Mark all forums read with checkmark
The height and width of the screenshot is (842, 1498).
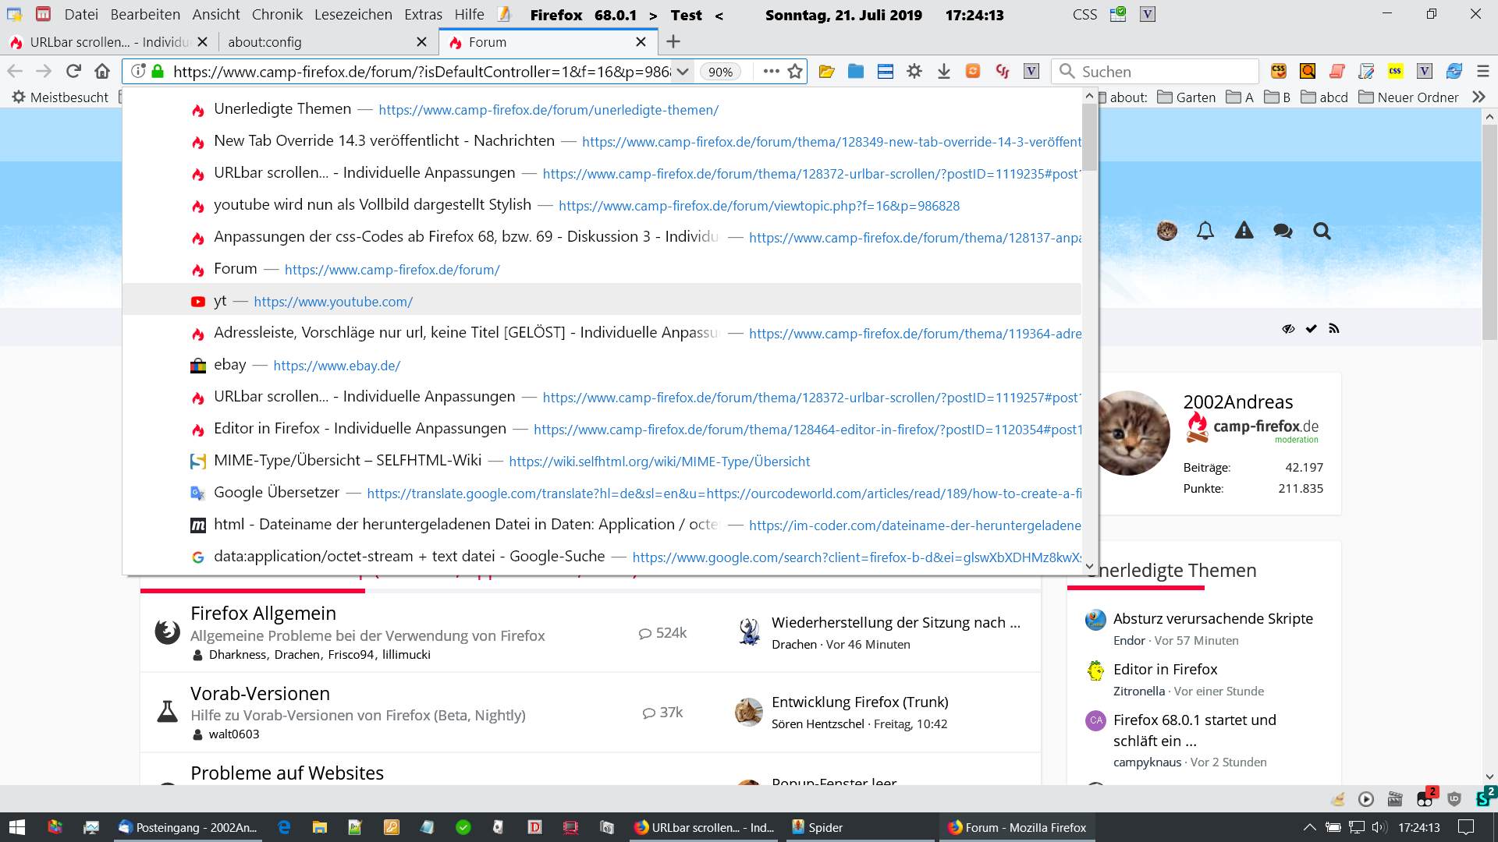[x=1312, y=329]
